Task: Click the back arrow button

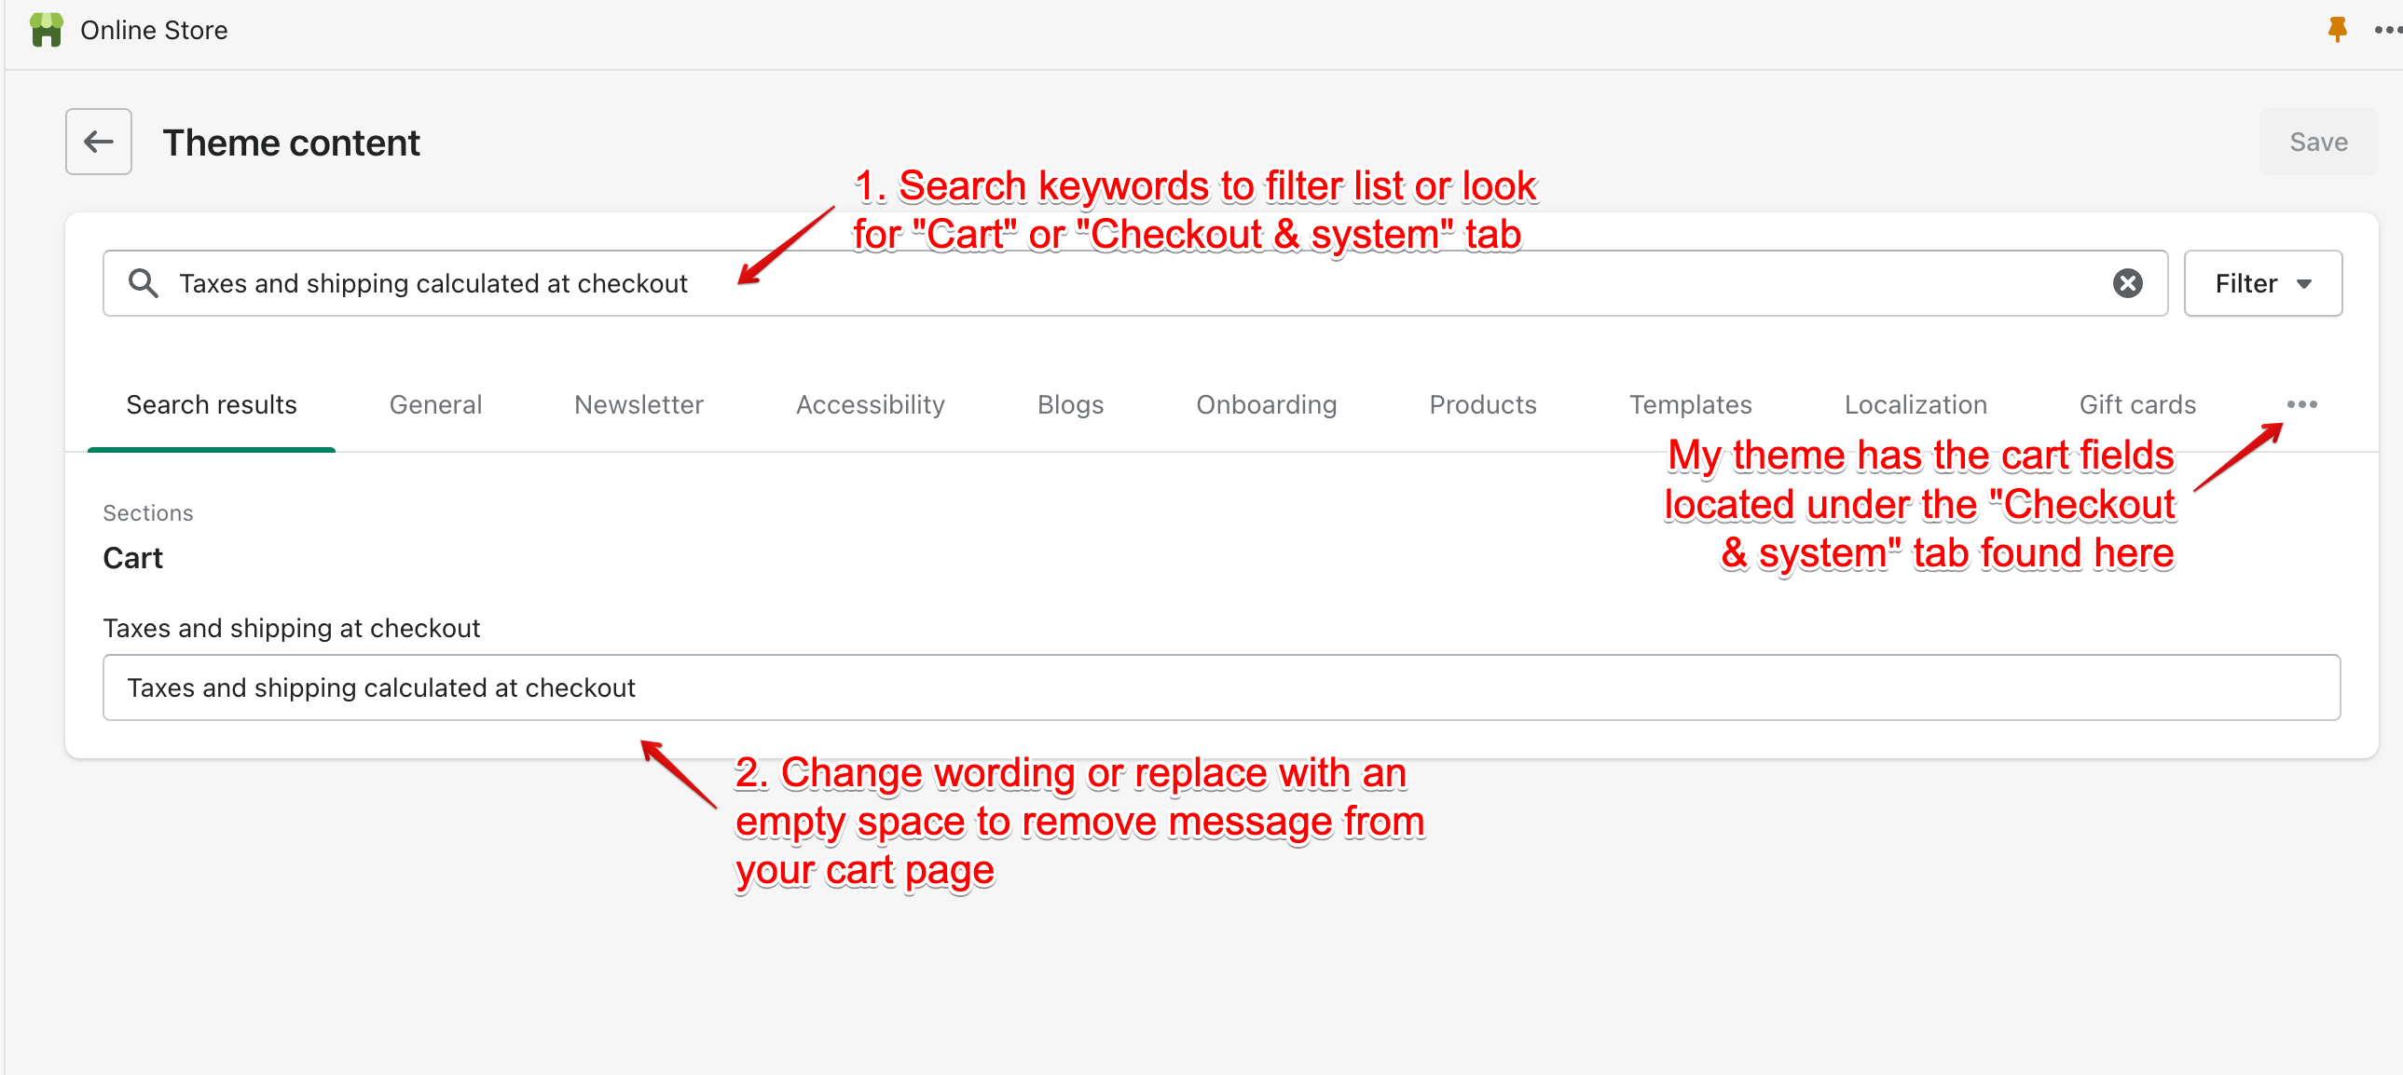Action: click(x=98, y=142)
